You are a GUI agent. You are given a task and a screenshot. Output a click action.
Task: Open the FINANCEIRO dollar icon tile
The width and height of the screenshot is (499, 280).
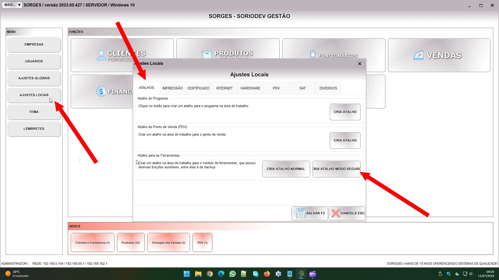[x=101, y=92]
